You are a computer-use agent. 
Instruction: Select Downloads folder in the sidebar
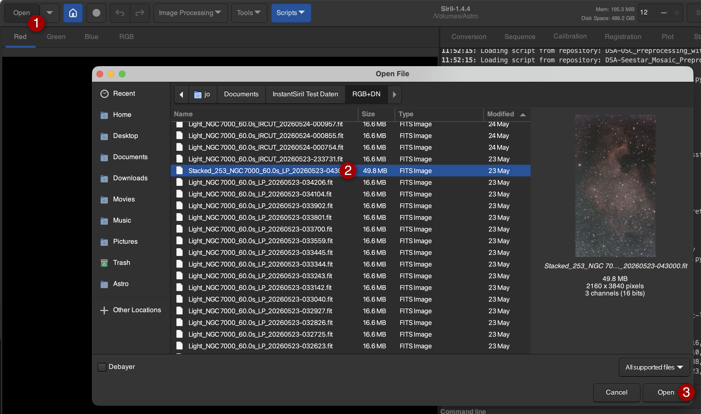click(x=131, y=178)
